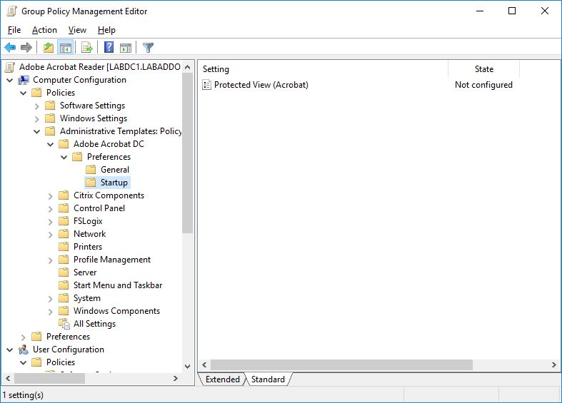
Task: Click the Filter funnel toolbar icon
Action: pos(148,48)
